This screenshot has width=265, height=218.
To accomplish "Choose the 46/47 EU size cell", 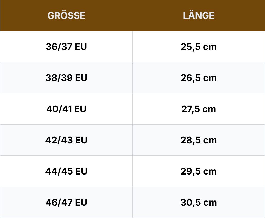I will tap(66, 203).
